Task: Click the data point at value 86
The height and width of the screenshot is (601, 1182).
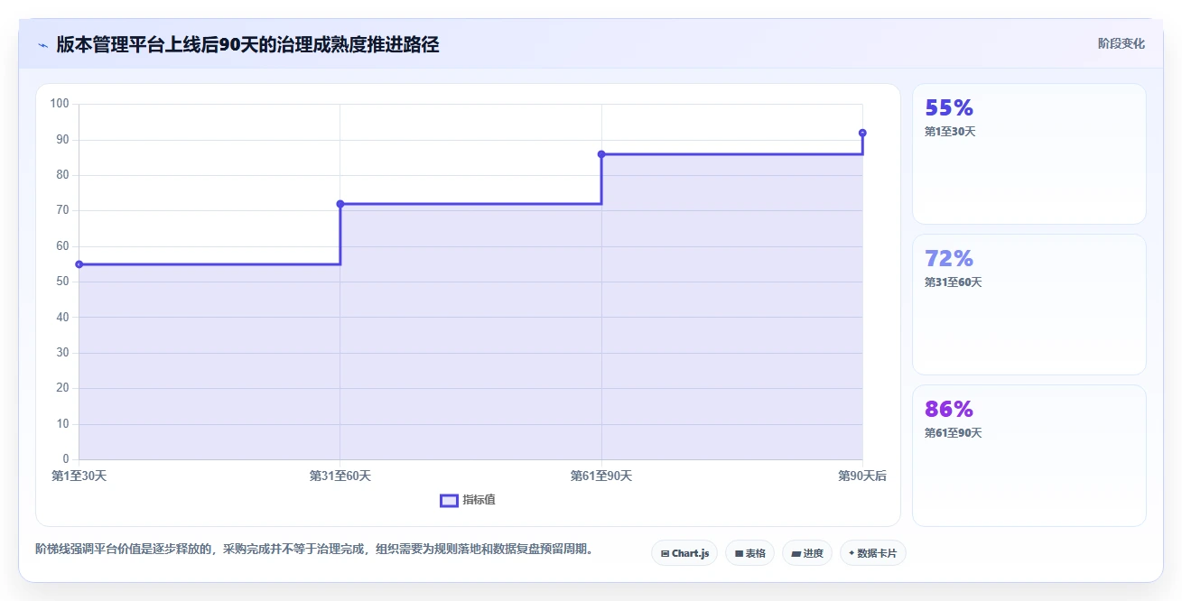Action: pyautogui.click(x=601, y=154)
